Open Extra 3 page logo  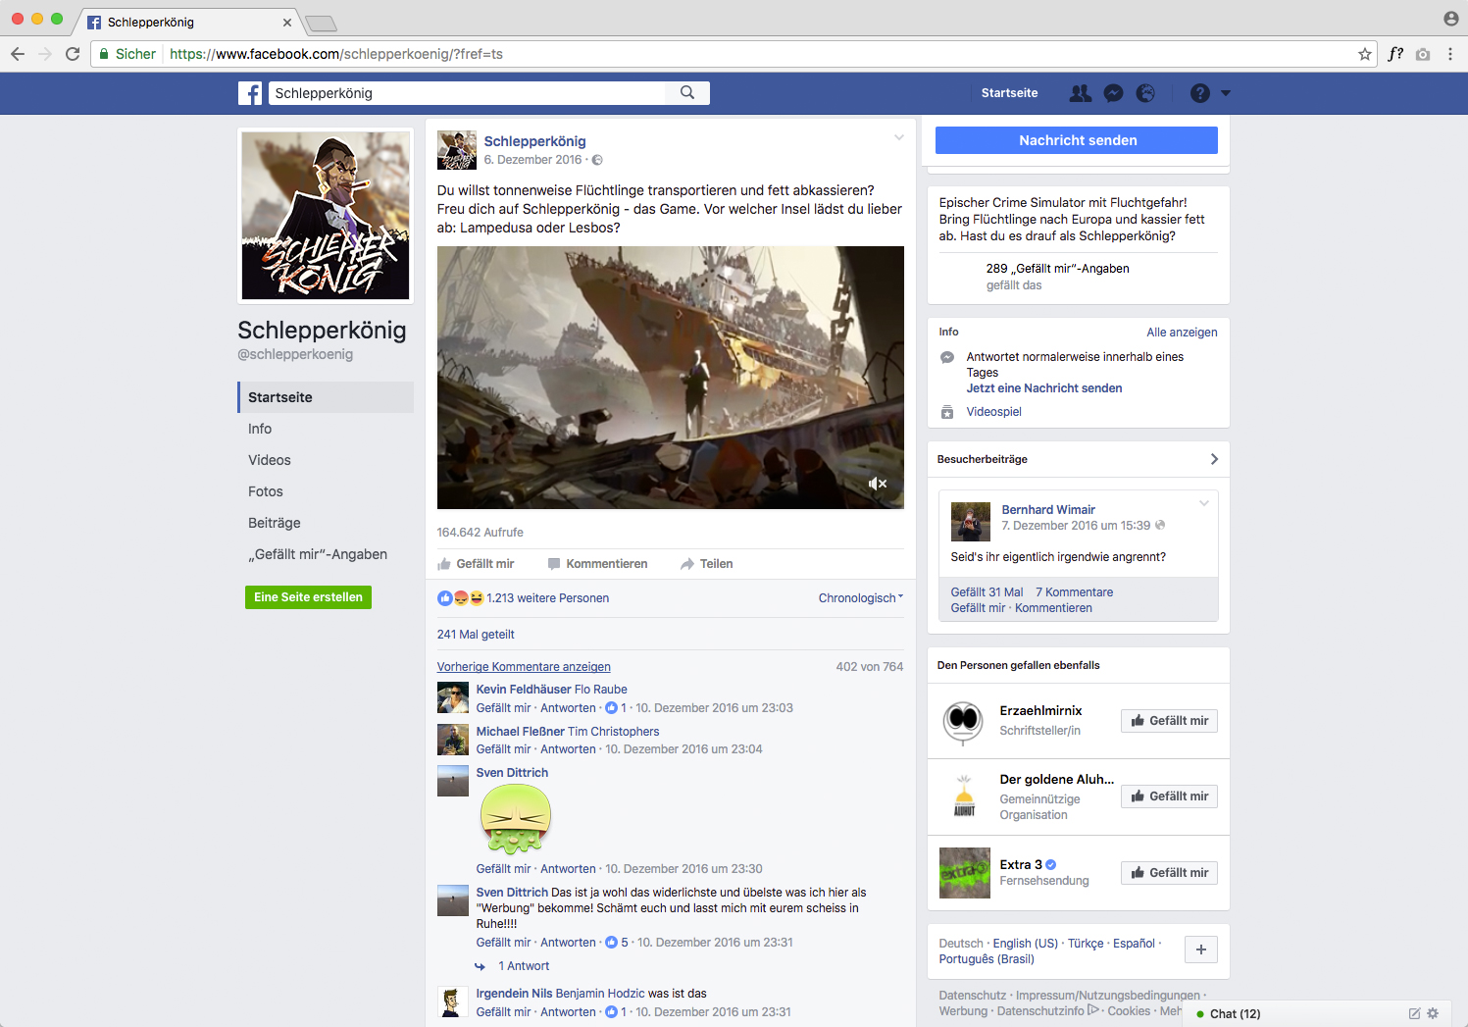965,873
